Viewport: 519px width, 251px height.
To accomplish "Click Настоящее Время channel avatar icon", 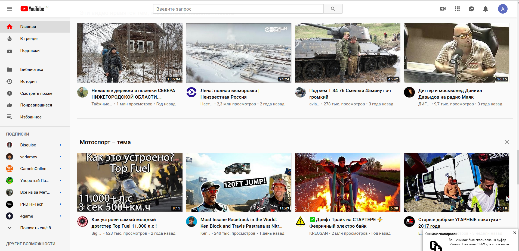I will 191,92.
